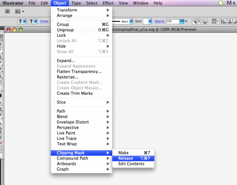Screen dimensions: 237x185
Task: Click the Stroke link in control bar
Action: [x=44, y=21]
